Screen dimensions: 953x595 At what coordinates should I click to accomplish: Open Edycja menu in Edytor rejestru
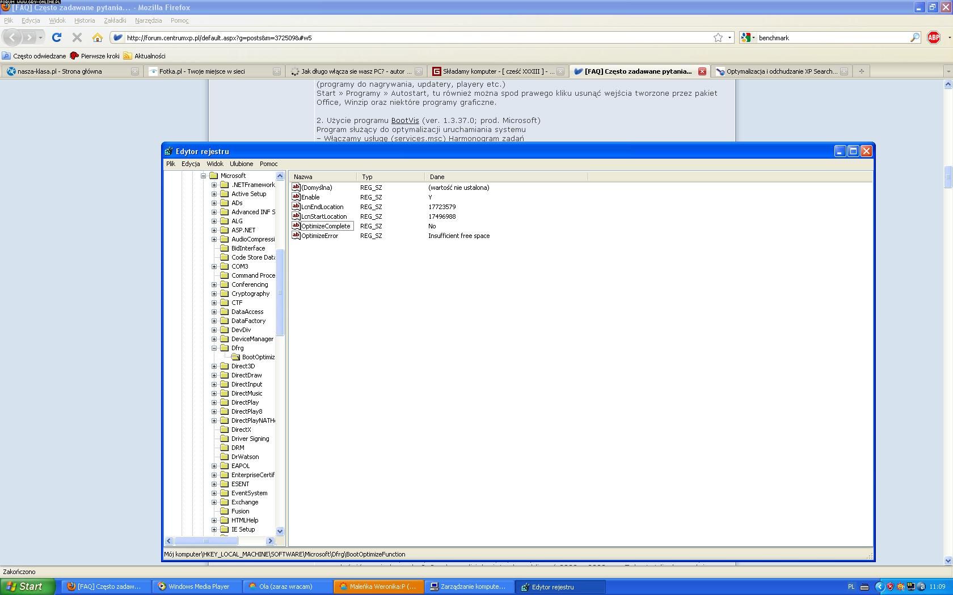tap(191, 164)
